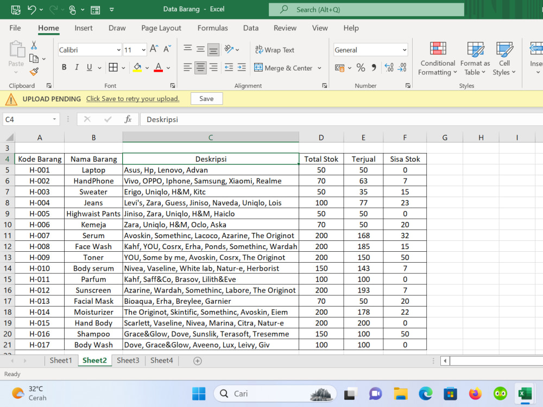Apply the yellow Fill Color

click(x=137, y=67)
